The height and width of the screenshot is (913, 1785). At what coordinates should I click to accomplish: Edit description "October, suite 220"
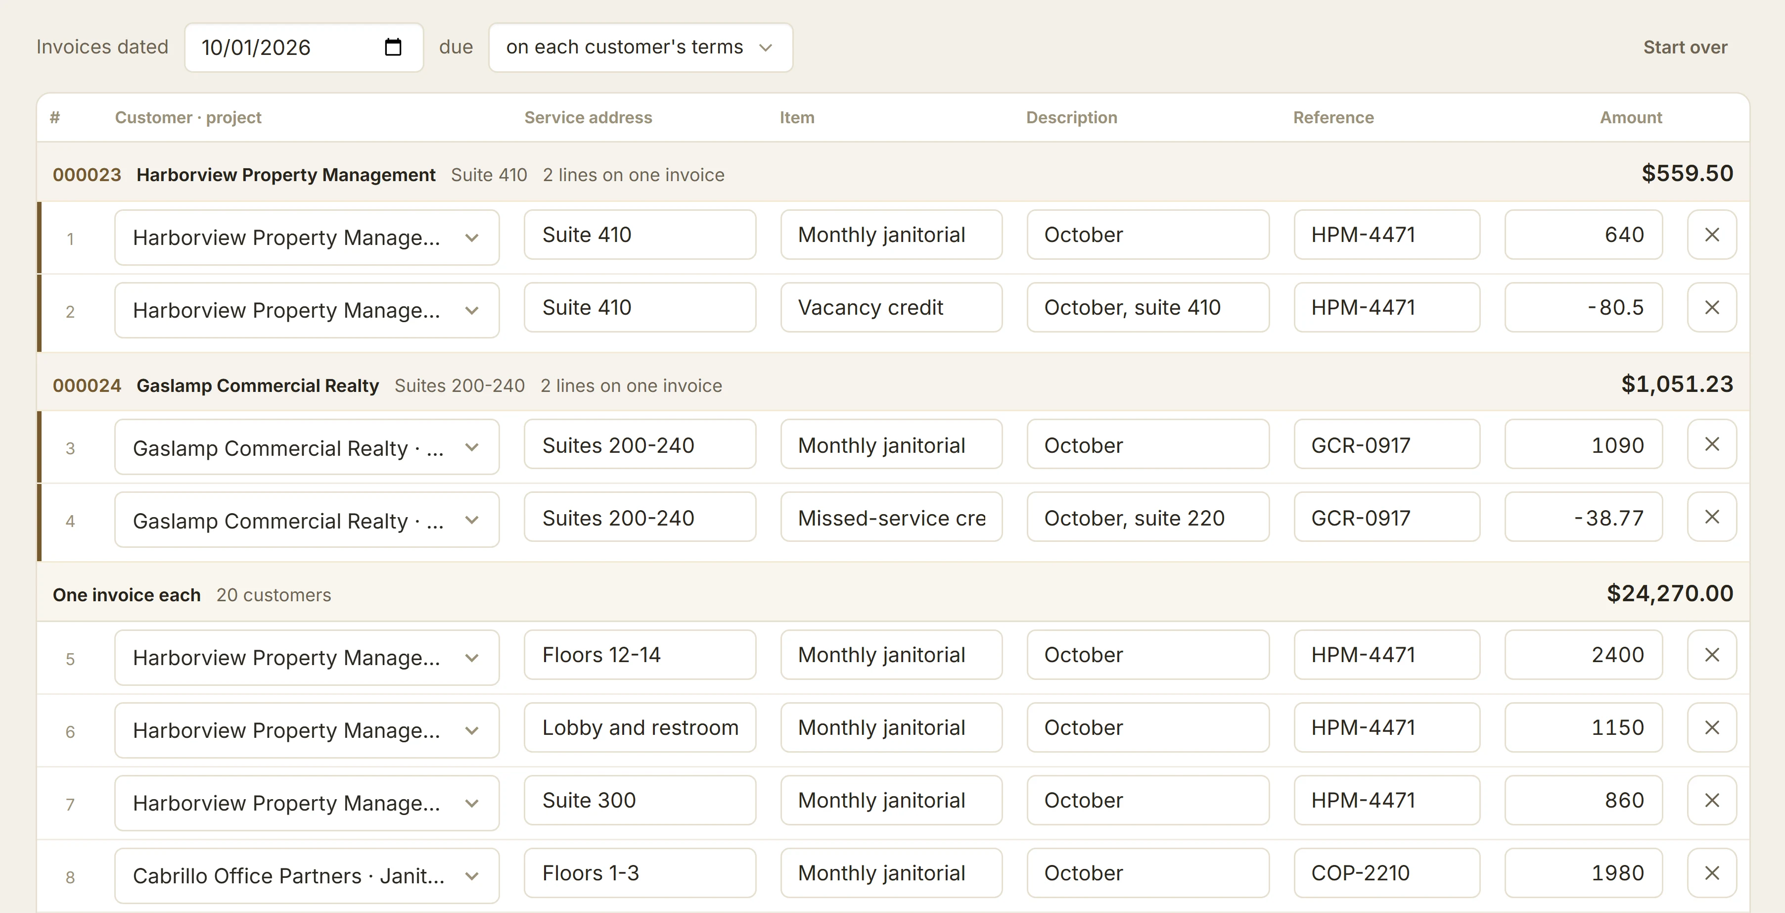(x=1147, y=517)
